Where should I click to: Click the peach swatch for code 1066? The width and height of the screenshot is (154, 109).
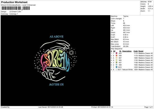pos(117,58)
